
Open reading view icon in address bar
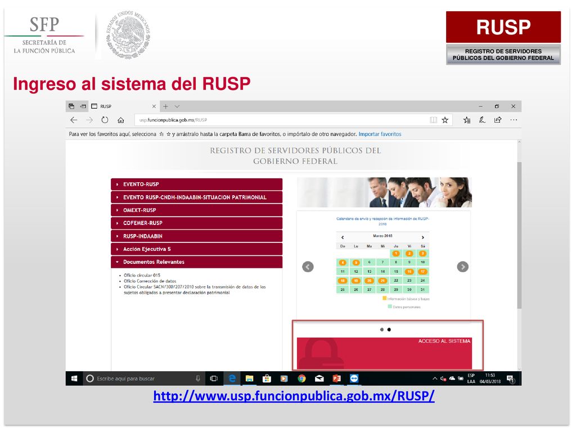tap(433, 120)
